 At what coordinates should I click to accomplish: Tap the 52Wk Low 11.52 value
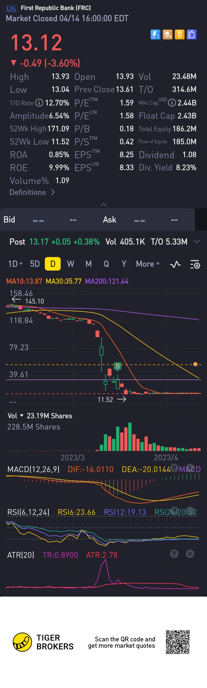[61, 142]
